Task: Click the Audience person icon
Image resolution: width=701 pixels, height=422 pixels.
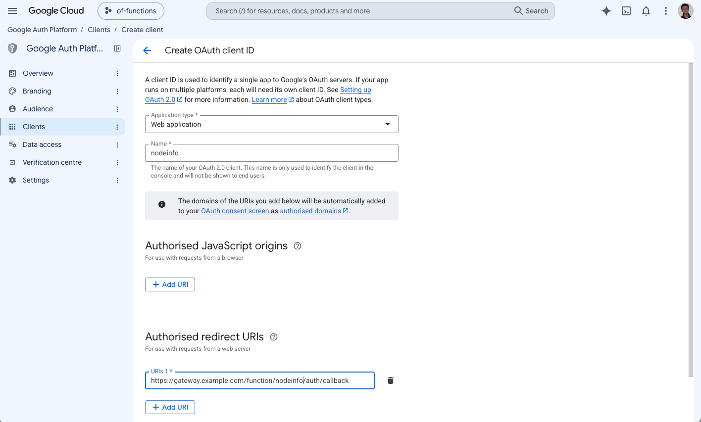Action: 12,109
